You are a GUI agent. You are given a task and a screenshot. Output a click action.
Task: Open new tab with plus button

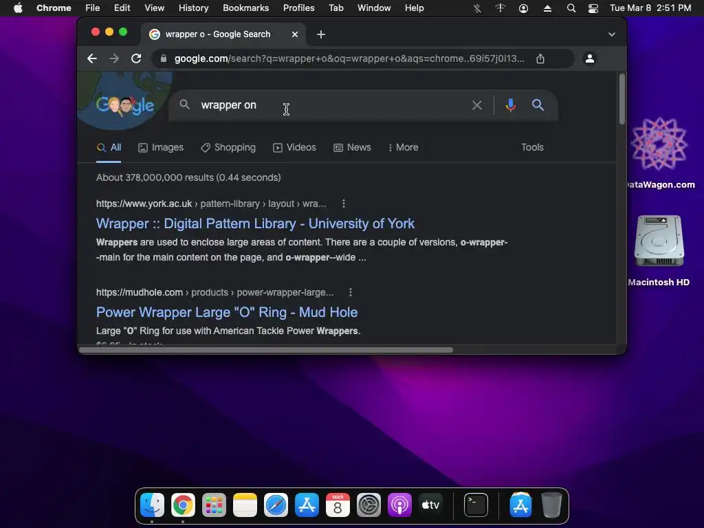(x=320, y=34)
